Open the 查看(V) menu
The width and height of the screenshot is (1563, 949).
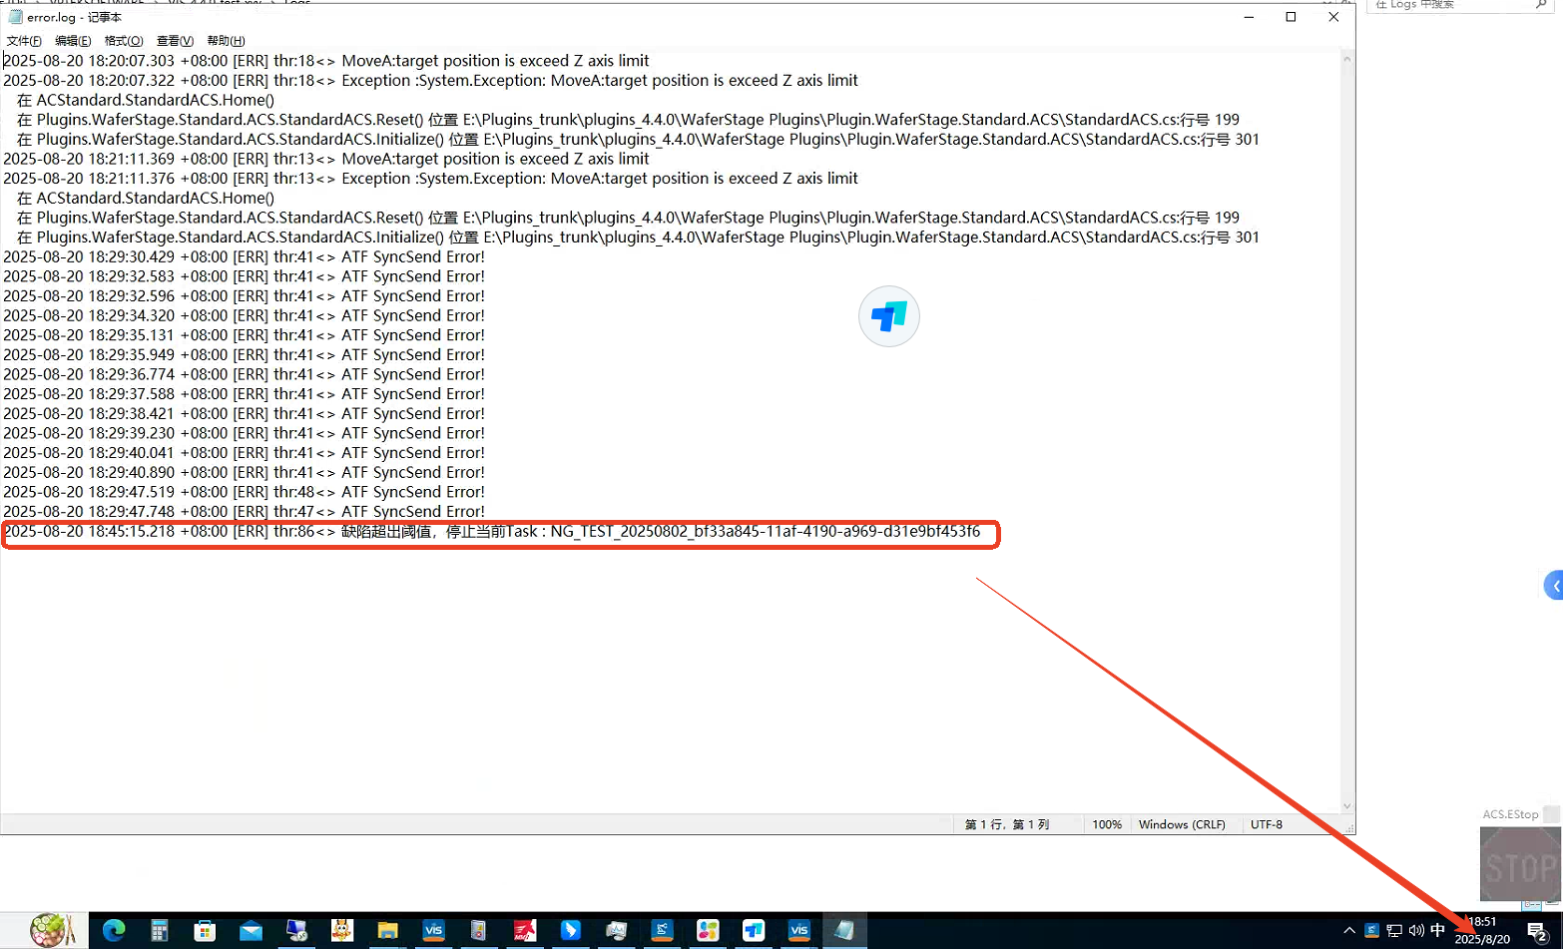click(x=175, y=41)
